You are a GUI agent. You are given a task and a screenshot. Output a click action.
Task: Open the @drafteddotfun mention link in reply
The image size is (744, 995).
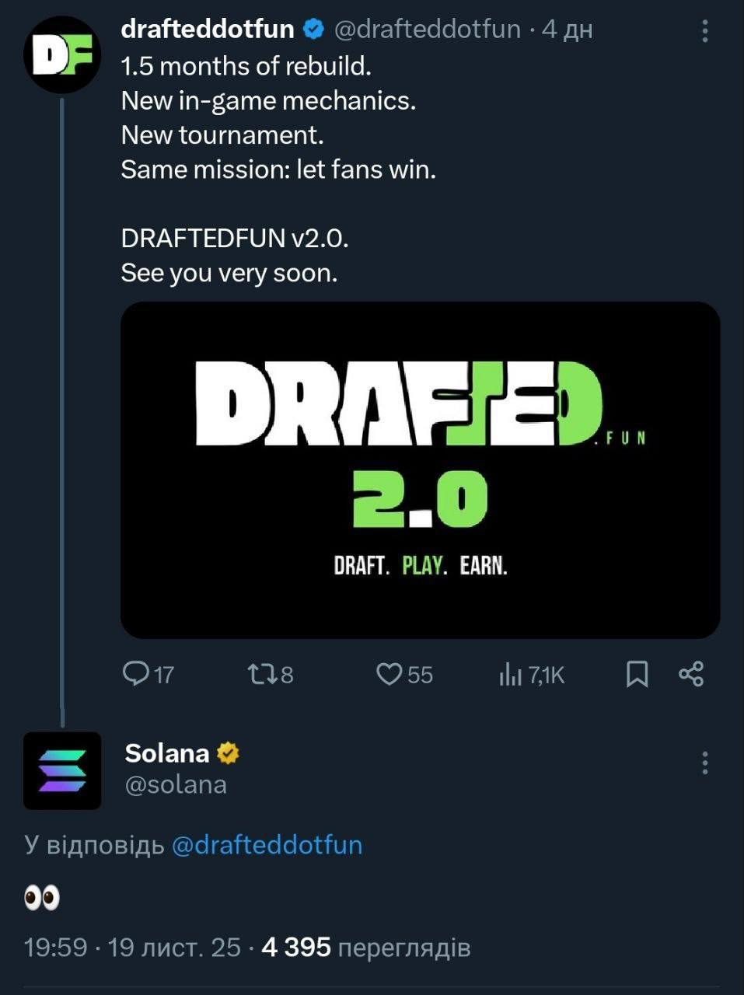[x=267, y=844]
